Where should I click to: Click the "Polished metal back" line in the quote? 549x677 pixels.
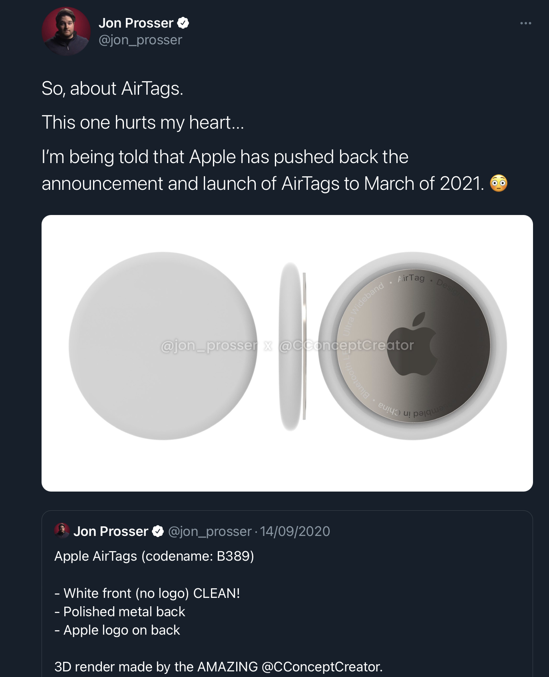(x=124, y=611)
